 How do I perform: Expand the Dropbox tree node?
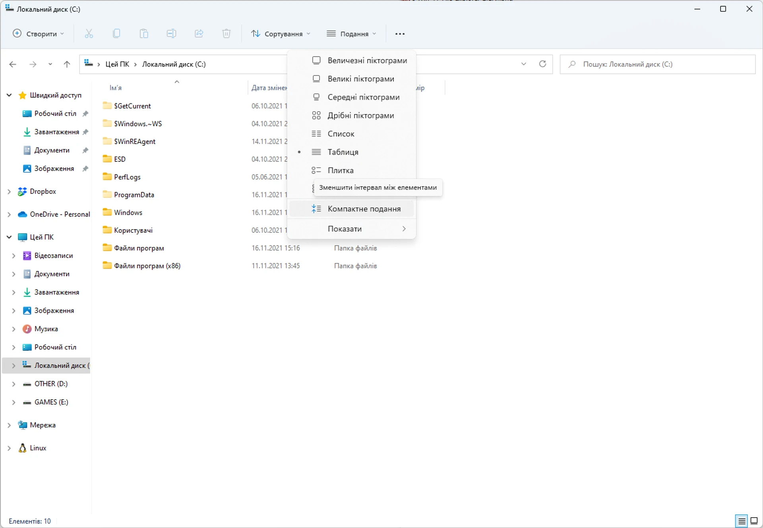click(x=9, y=191)
